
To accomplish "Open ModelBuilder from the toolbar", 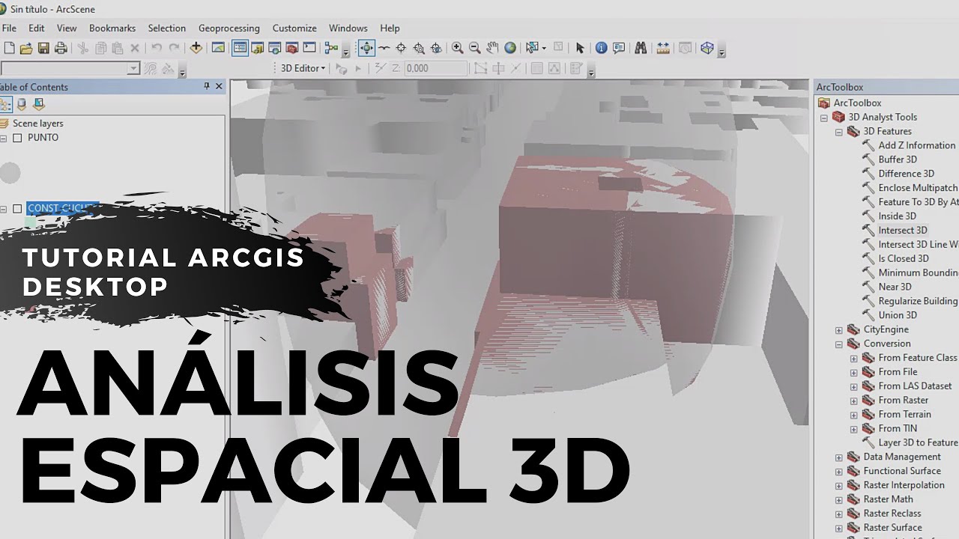I will tap(331, 48).
